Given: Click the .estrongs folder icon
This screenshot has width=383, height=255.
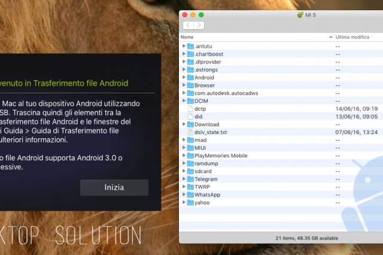Looking at the screenshot, I should tap(190, 69).
